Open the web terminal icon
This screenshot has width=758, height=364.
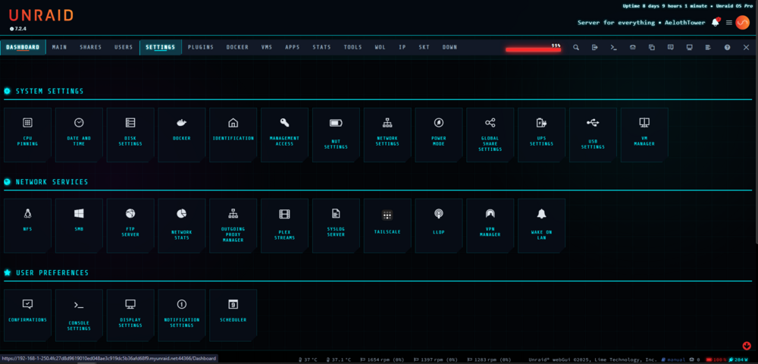(x=613, y=47)
